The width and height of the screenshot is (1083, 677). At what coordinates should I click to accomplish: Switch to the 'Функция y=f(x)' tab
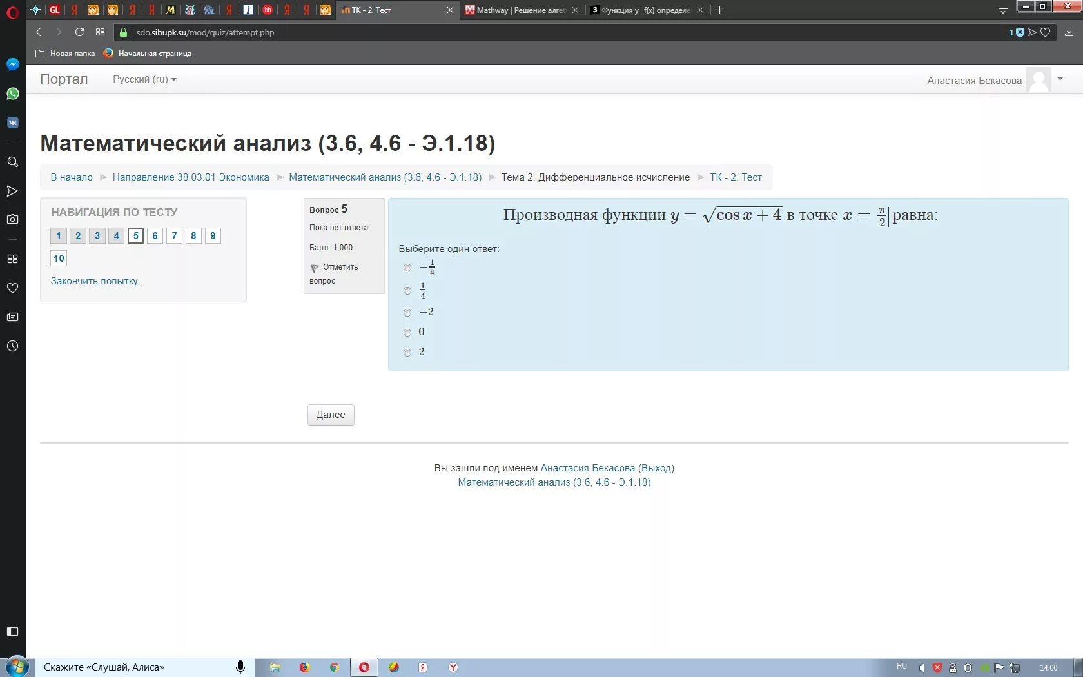(x=646, y=10)
